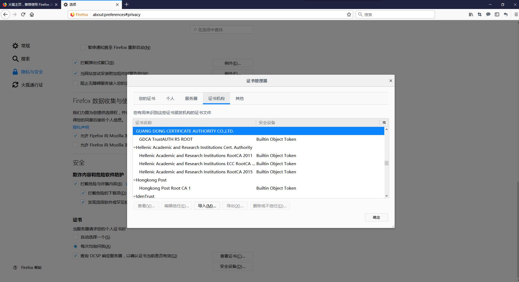
Task: Select GUANG DONG CERTIFICATE AUTHORITY row
Action: click(x=259, y=131)
